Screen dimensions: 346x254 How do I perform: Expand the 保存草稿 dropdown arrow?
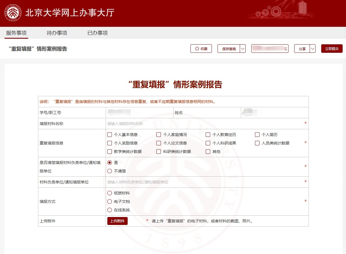point(243,49)
